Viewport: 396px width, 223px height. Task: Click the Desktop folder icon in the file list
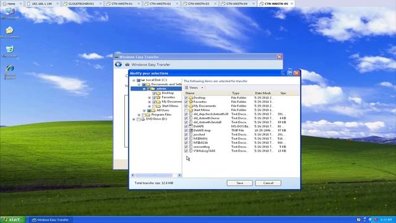191,98
